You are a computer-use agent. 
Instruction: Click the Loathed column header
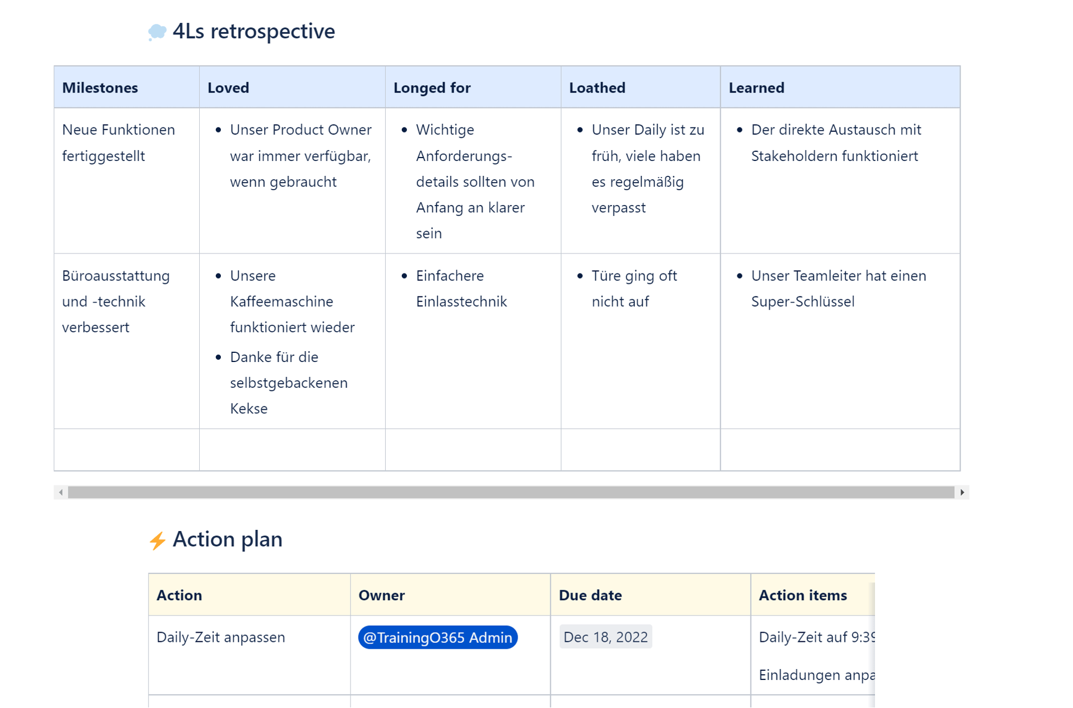pos(597,87)
